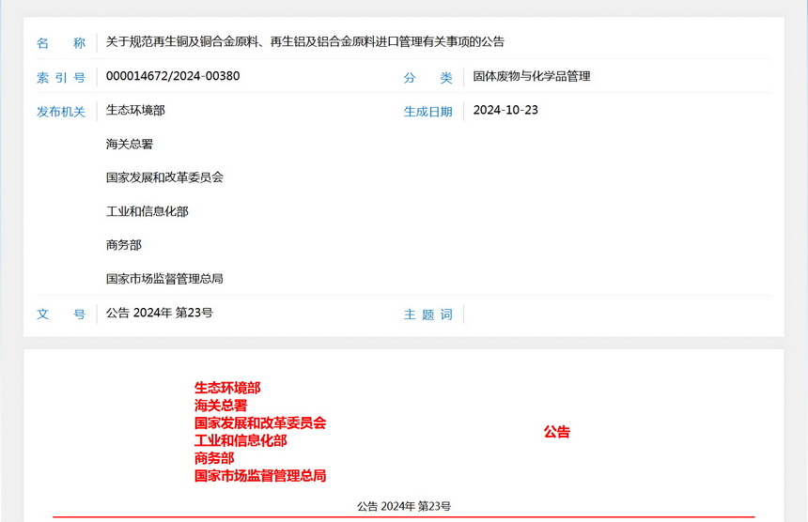Click the 主题词 field label

(428, 315)
